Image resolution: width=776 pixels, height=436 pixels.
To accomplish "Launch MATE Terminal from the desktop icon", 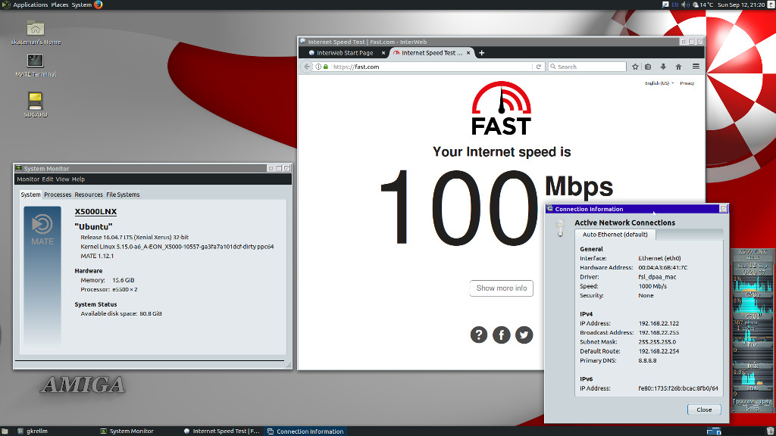I will (x=35, y=65).
